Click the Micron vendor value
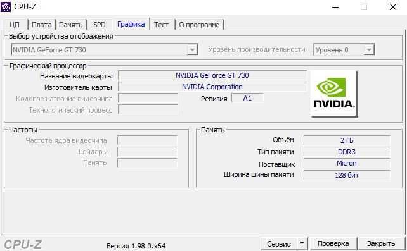The image size is (407, 251). 347,163
